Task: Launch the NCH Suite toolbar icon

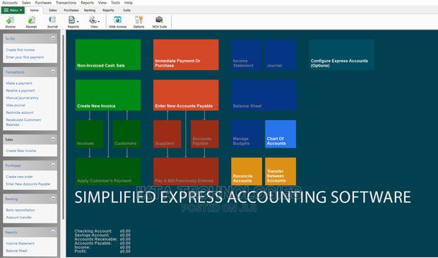Action: [x=160, y=22]
